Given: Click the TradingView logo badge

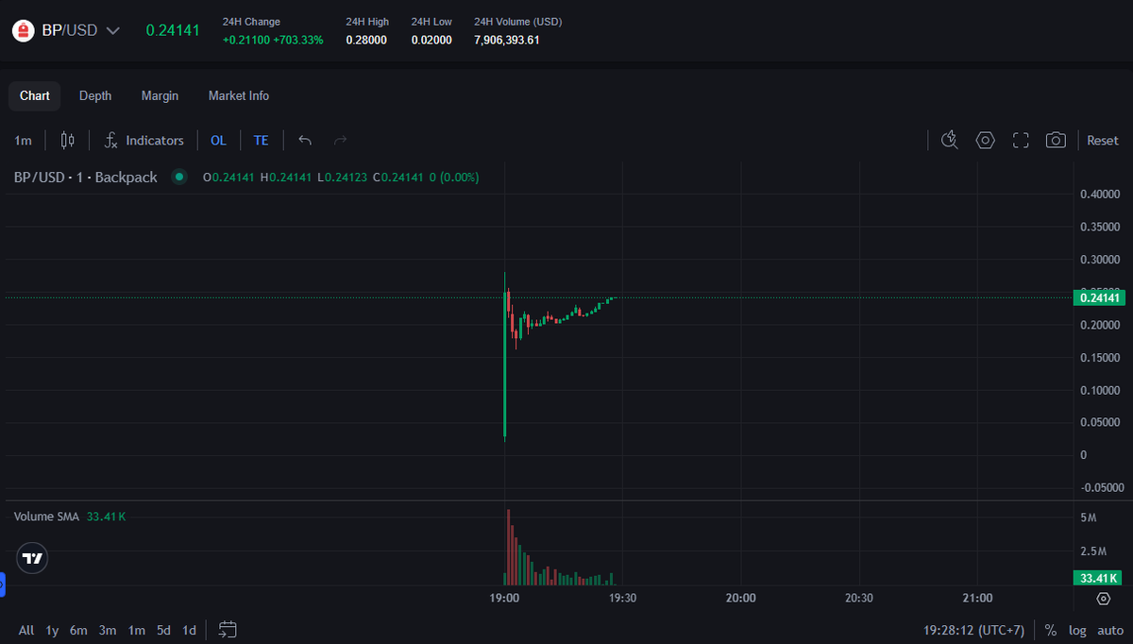Looking at the screenshot, I should (32, 558).
